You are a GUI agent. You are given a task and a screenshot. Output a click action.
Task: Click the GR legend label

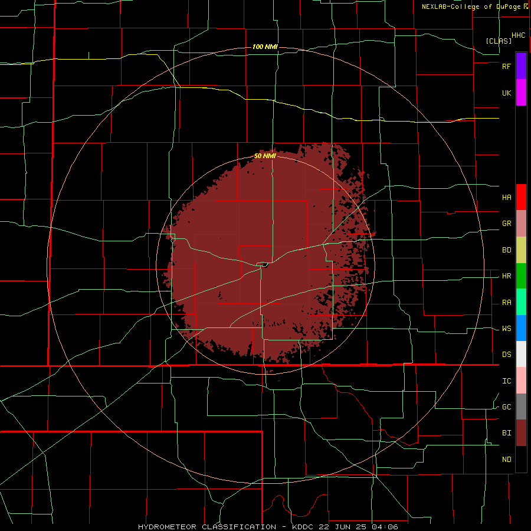coord(506,224)
